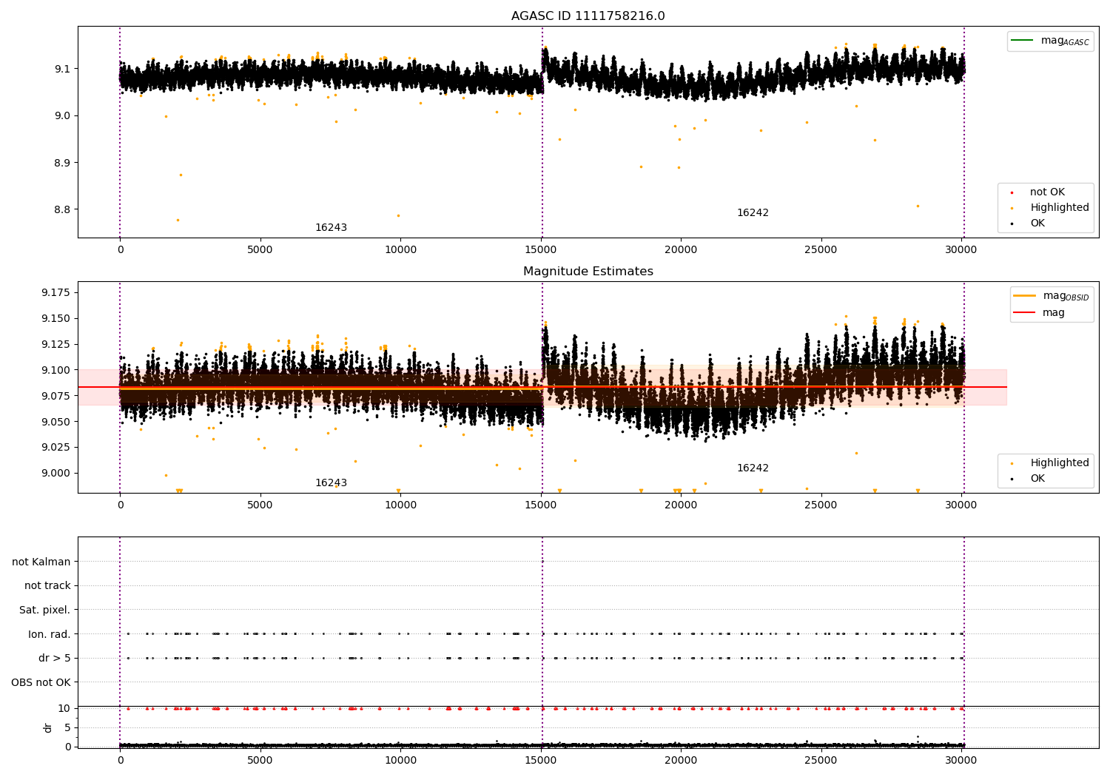The image size is (1110, 777).
Task: Click y-axis tick "9.150" in middle plot
Action: click(56, 319)
